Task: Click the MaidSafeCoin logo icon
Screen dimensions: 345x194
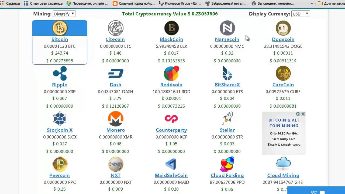Action: (171, 164)
